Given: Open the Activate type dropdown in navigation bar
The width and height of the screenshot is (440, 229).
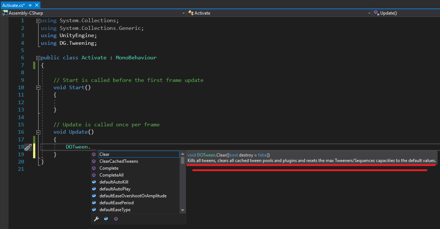Looking at the screenshot, I should click(x=369, y=13).
